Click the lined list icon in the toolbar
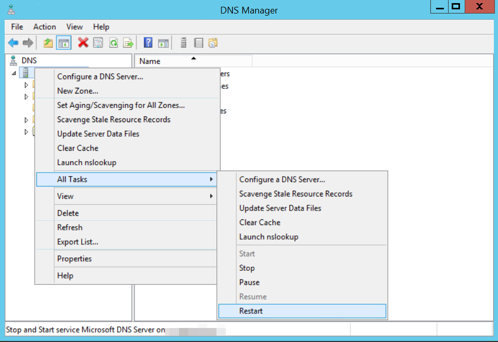The width and height of the screenshot is (498, 342). tap(198, 43)
